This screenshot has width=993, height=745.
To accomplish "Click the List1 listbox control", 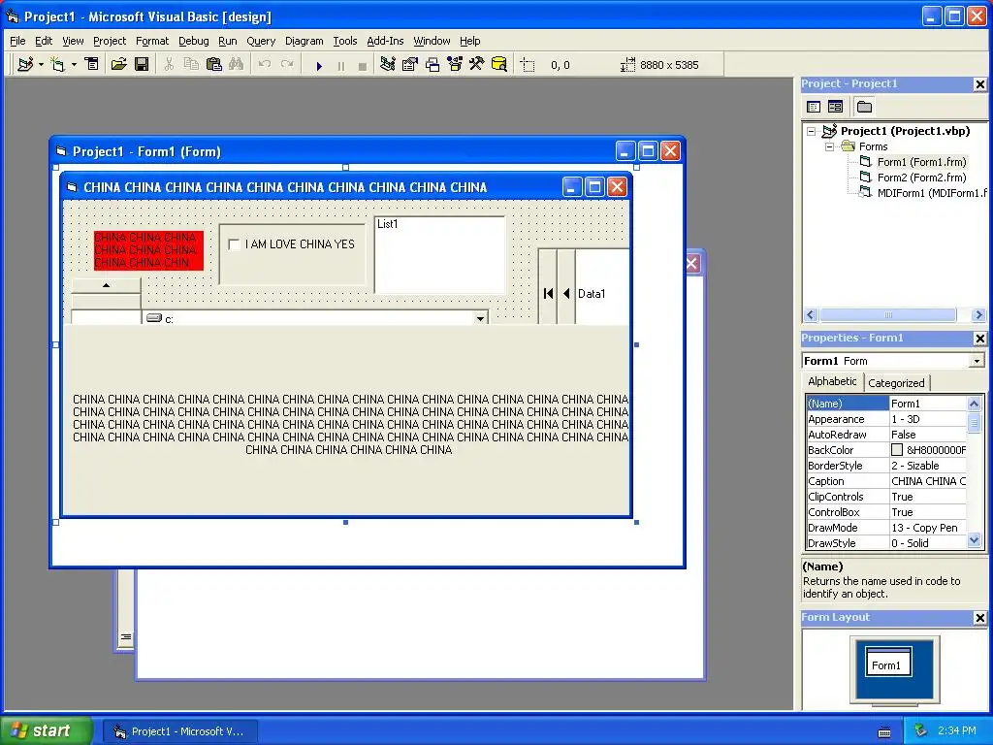I will click(439, 255).
